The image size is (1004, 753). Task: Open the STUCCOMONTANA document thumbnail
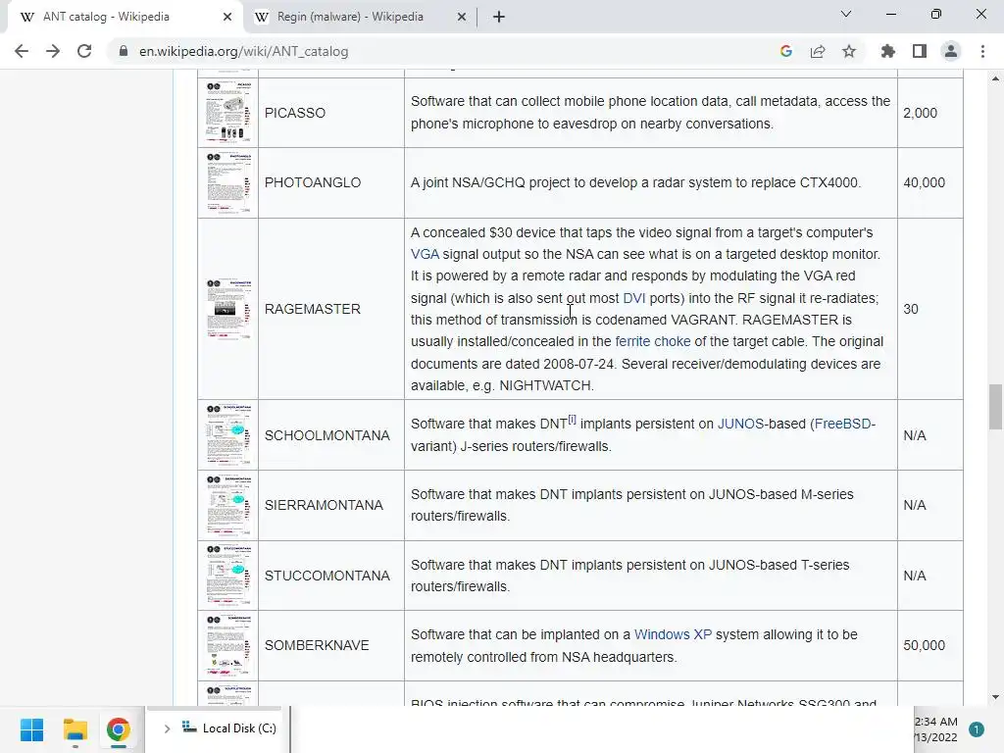(227, 575)
